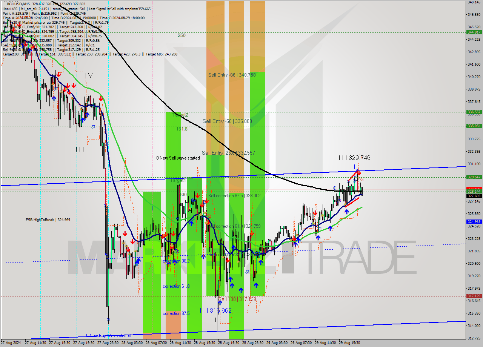483x347 pixels.
Task: Select the 'Target100: 317.129' targets summary line
Action: pyautogui.click(x=90, y=54)
